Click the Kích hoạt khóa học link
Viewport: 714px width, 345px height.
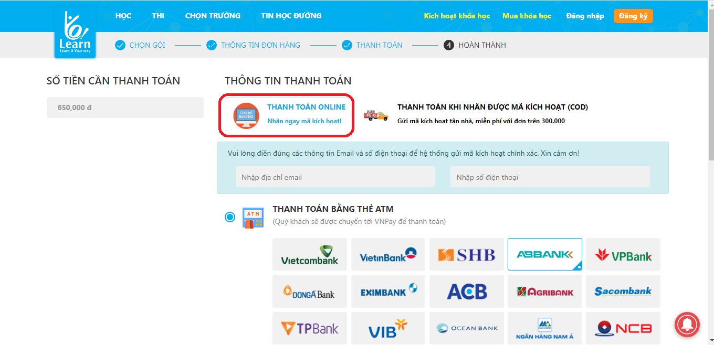(x=457, y=16)
